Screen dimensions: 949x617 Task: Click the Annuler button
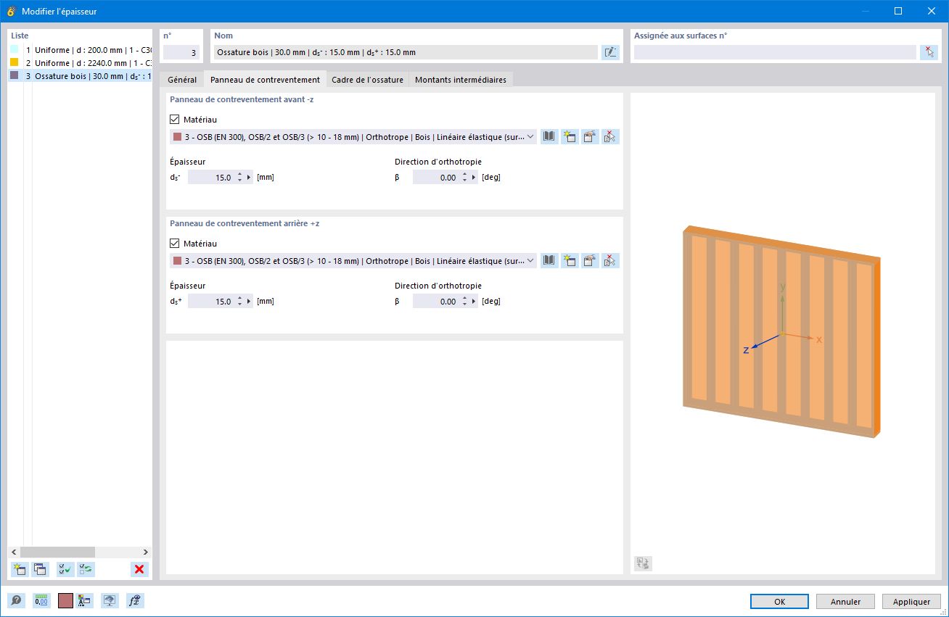pos(845,601)
